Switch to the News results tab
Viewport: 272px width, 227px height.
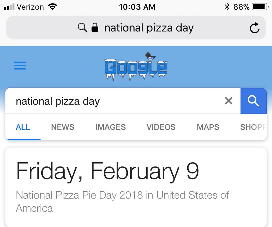click(x=63, y=127)
